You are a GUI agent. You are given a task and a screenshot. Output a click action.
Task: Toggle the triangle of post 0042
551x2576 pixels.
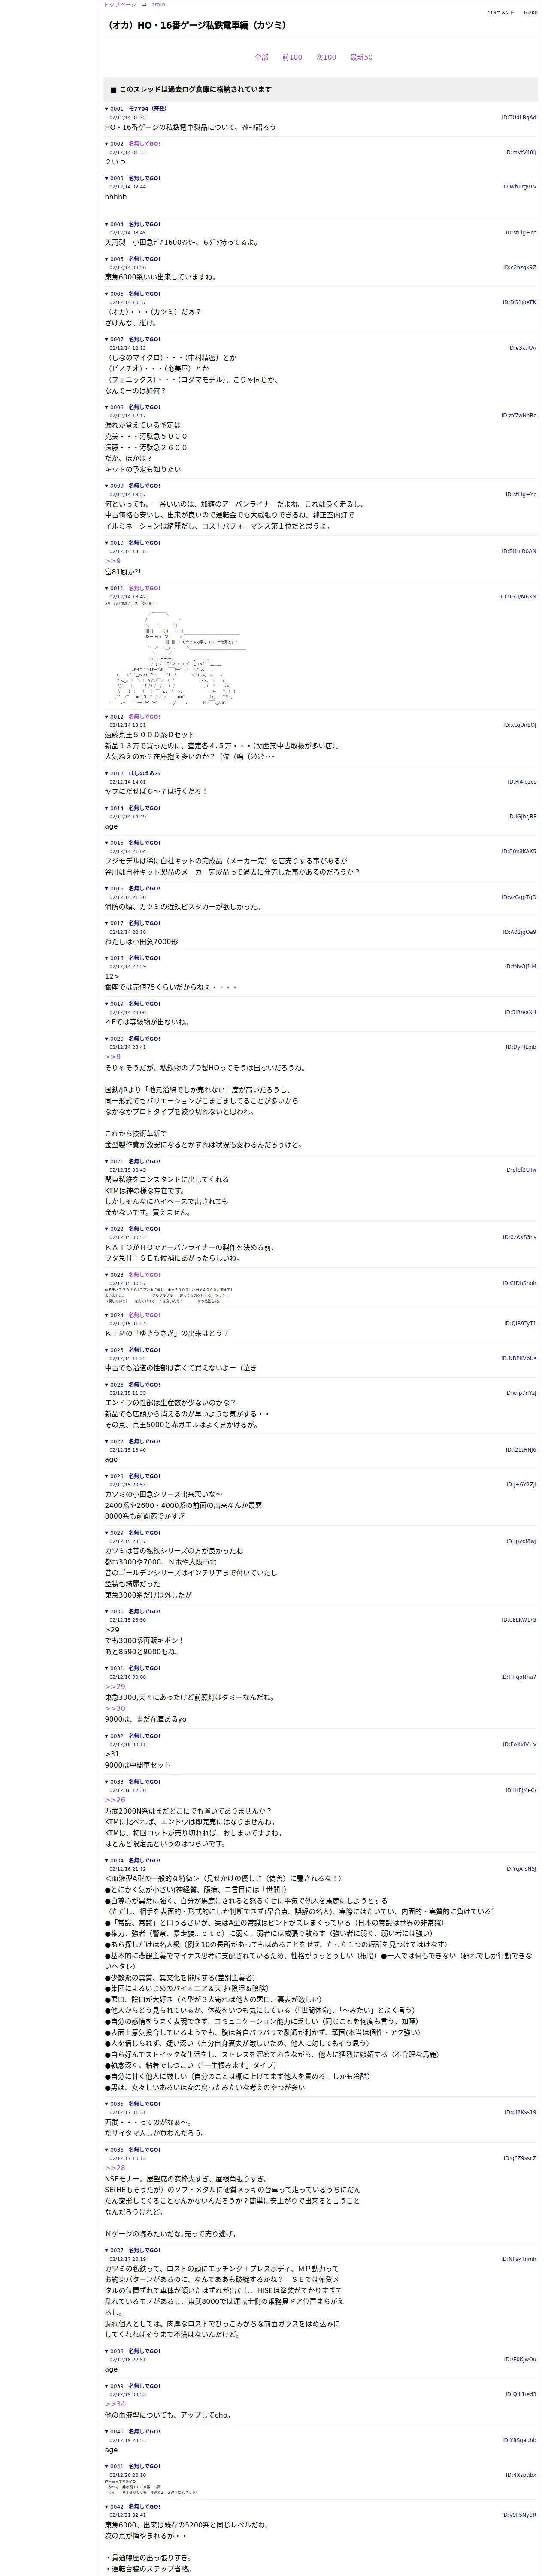tap(107, 2507)
